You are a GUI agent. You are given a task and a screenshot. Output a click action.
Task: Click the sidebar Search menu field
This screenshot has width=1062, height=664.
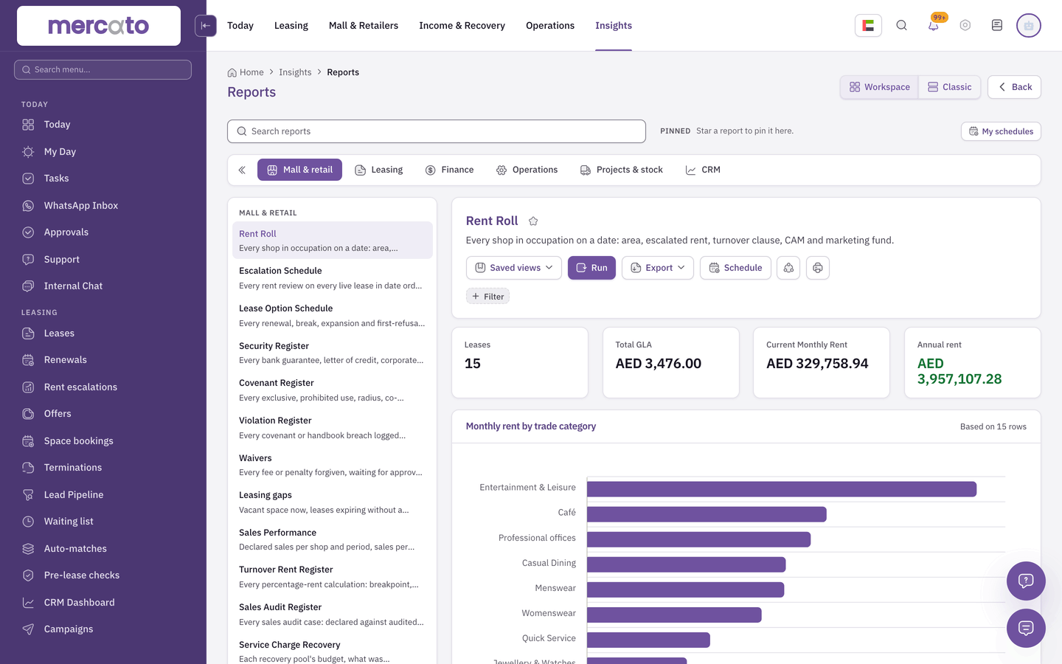tap(103, 70)
